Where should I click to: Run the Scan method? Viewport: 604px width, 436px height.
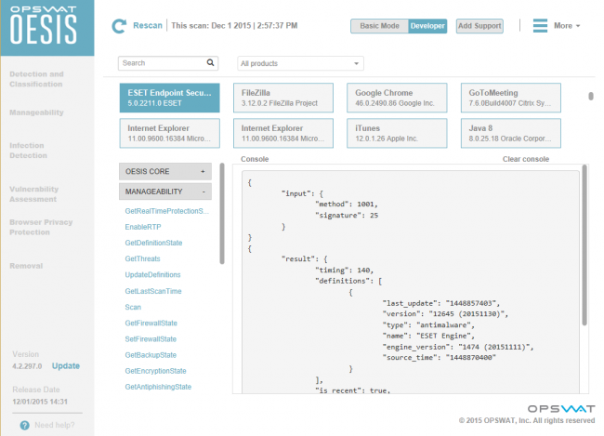pyautogui.click(x=133, y=307)
